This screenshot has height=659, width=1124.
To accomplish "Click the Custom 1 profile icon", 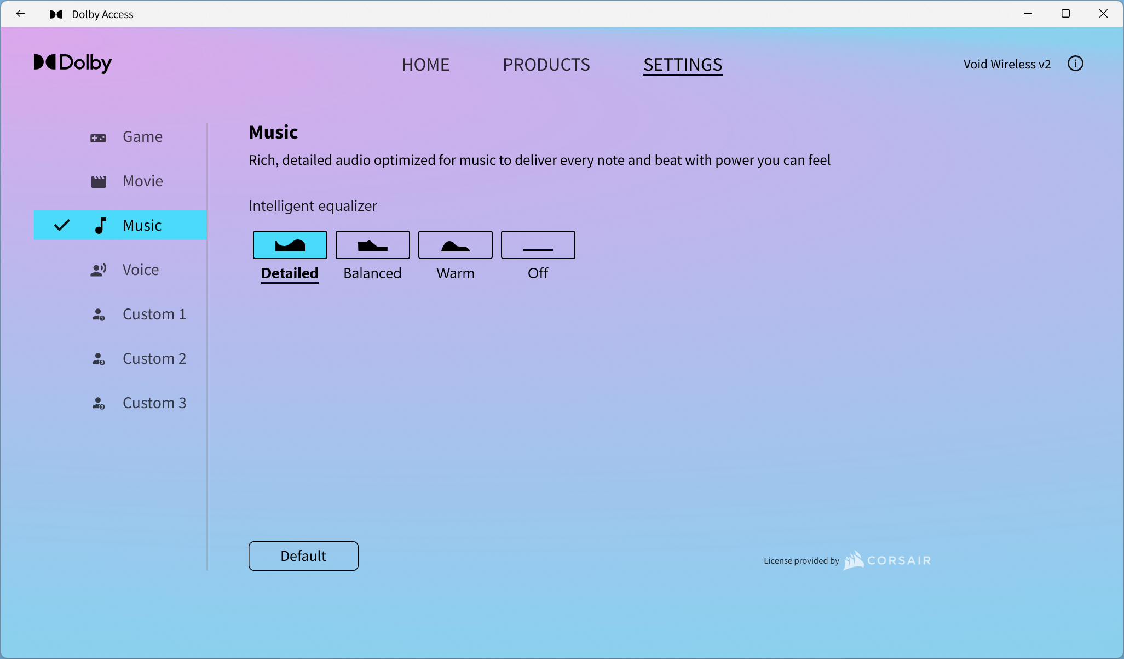I will pos(99,314).
